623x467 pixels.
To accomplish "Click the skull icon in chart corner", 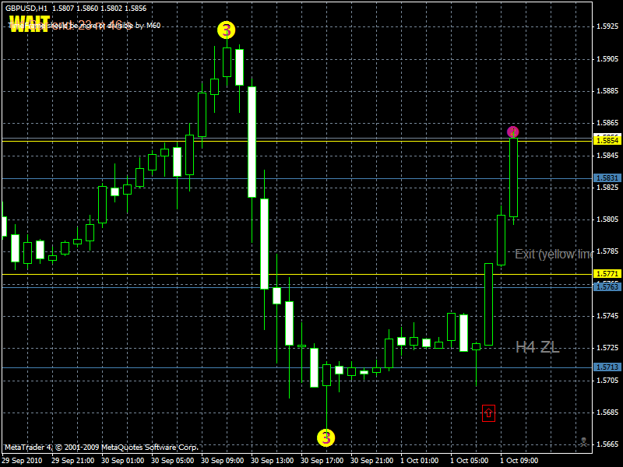I will coord(583,442).
